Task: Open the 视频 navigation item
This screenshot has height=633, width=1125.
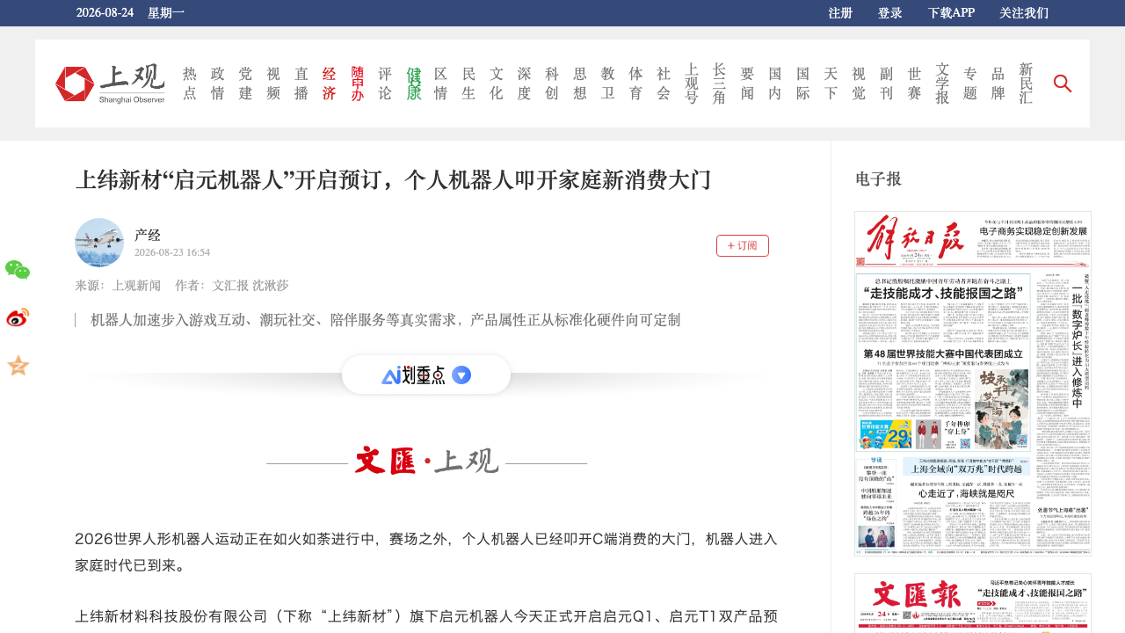Action: click(273, 84)
